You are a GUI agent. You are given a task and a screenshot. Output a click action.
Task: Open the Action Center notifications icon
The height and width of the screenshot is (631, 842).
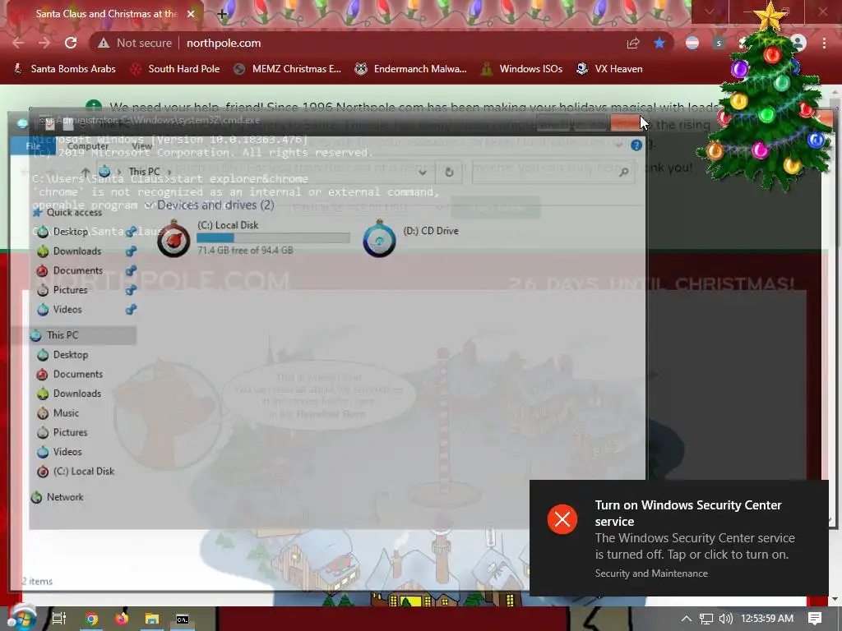click(815, 619)
